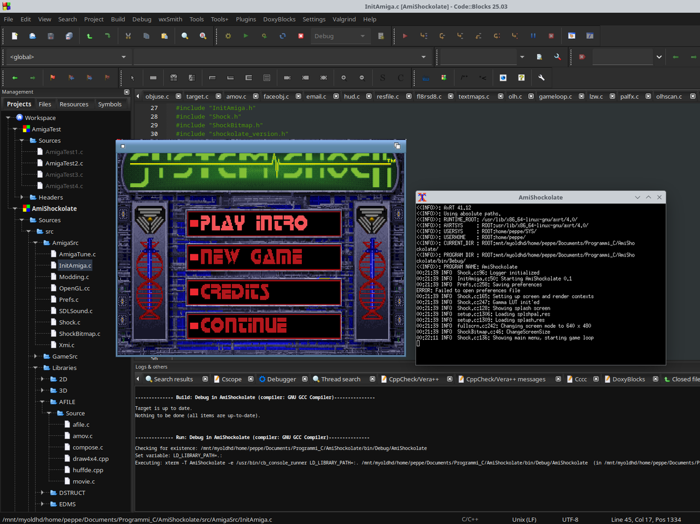Expand the 2D library folder

click(x=43, y=379)
